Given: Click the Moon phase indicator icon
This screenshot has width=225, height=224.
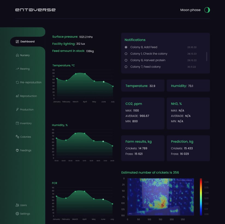Looking at the screenshot, I should click(x=207, y=10).
